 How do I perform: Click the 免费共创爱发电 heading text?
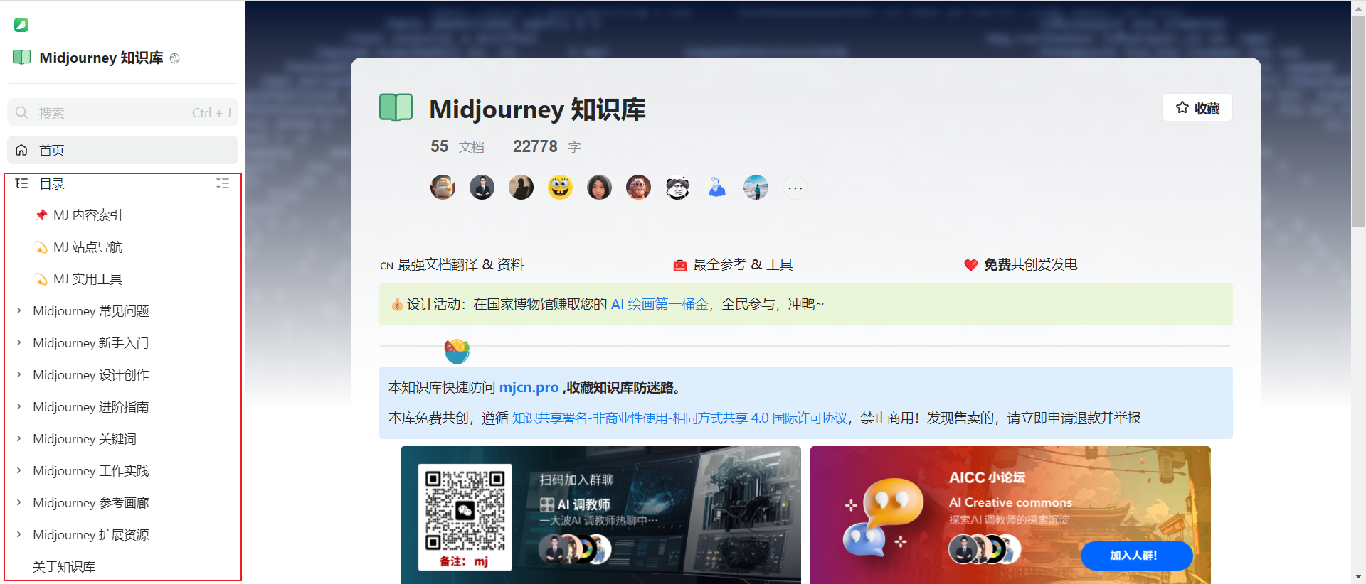(x=1030, y=265)
